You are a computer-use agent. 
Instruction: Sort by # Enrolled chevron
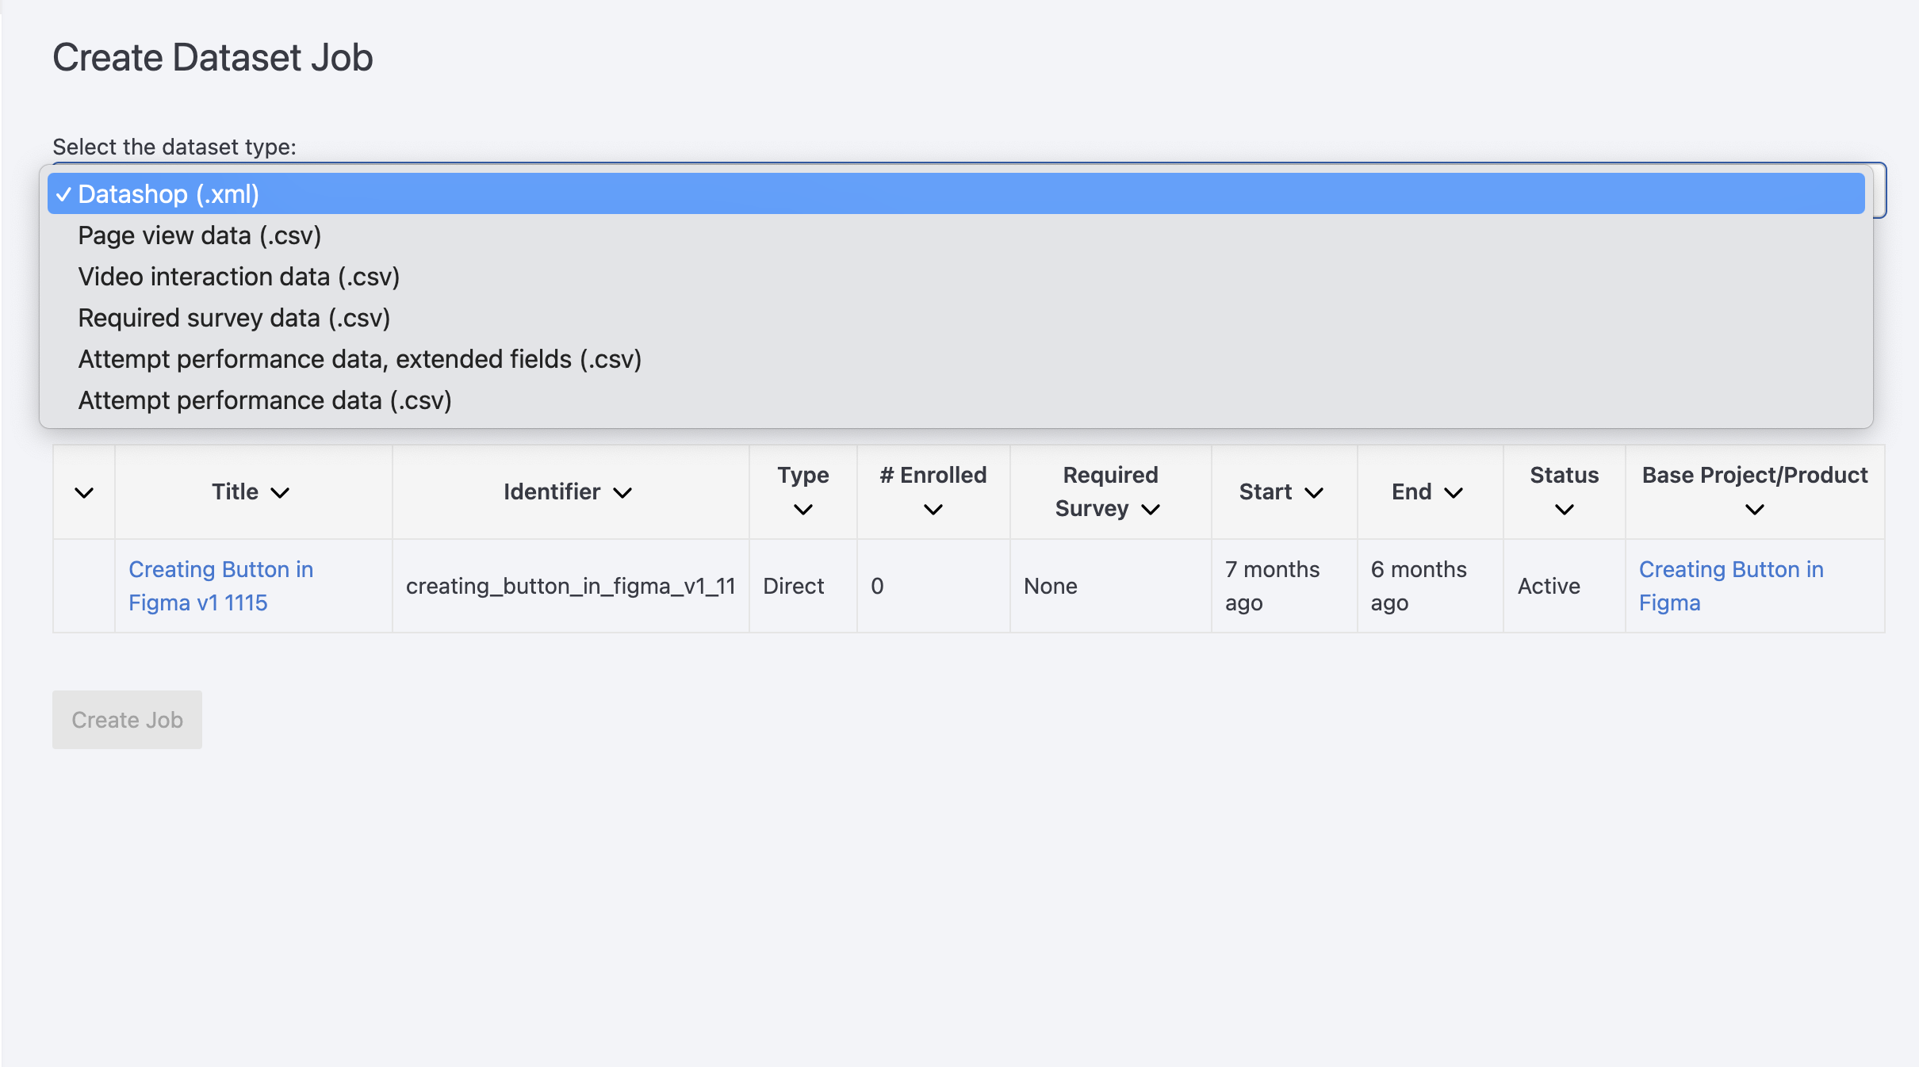933,510
